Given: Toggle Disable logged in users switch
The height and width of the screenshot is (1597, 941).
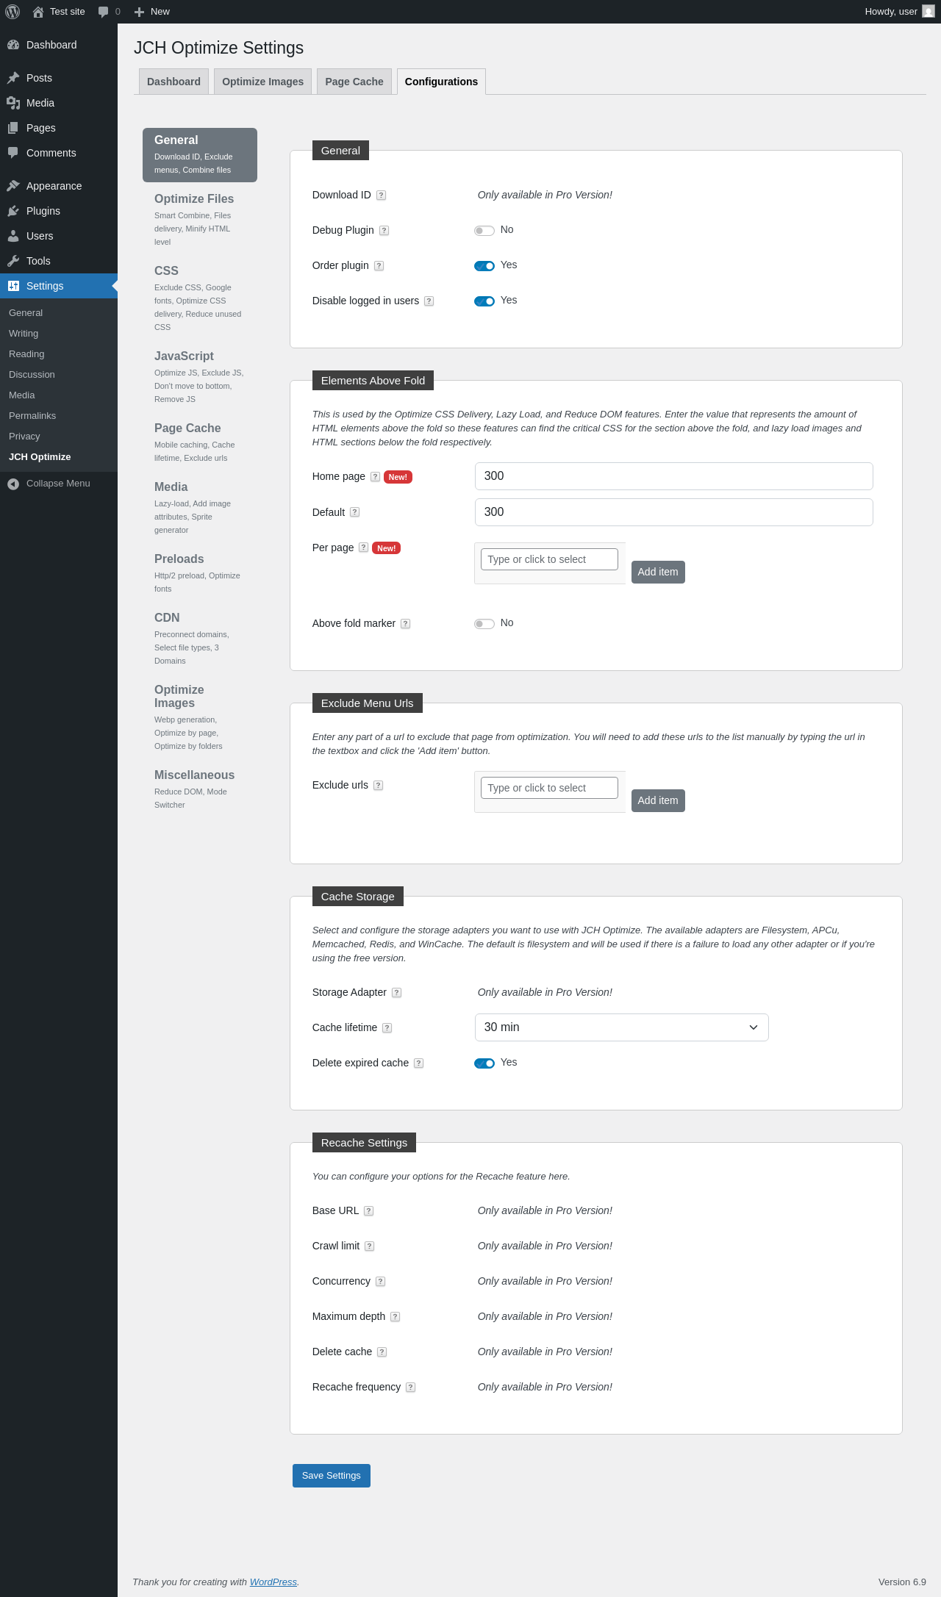Looking at the screenshot, I should (484, 301).
